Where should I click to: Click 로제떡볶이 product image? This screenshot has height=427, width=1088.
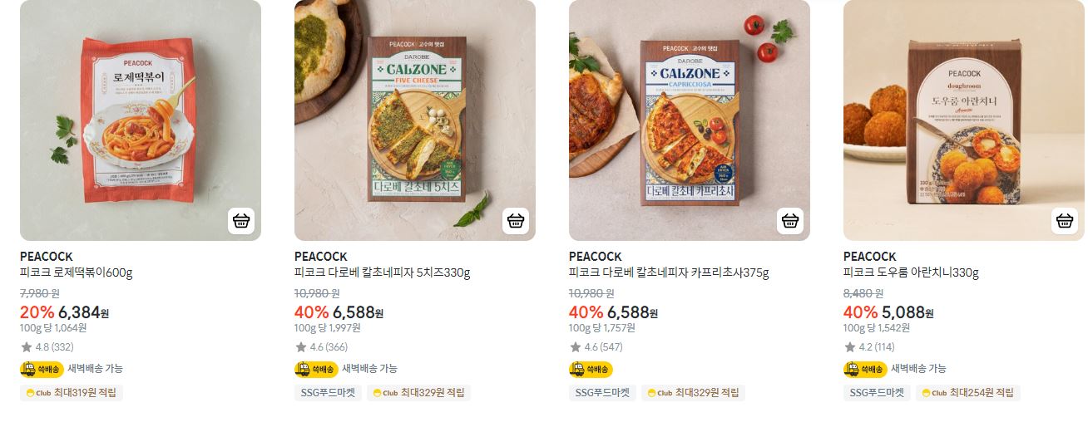[141, 120]
